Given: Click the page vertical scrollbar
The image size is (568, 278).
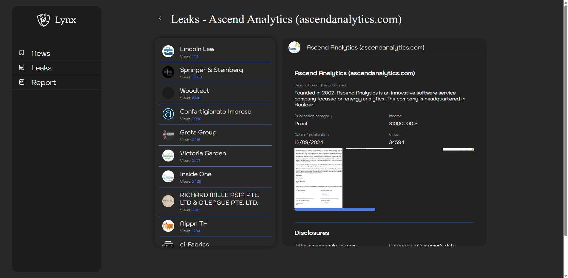Looking at the screenshot, I should click(x=565, y=119).
